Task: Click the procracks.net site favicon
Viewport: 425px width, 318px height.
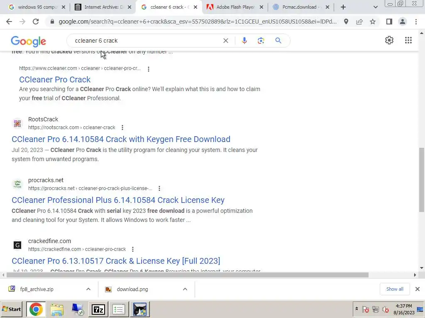Action: pyautogui.click(x=17, y=184)
